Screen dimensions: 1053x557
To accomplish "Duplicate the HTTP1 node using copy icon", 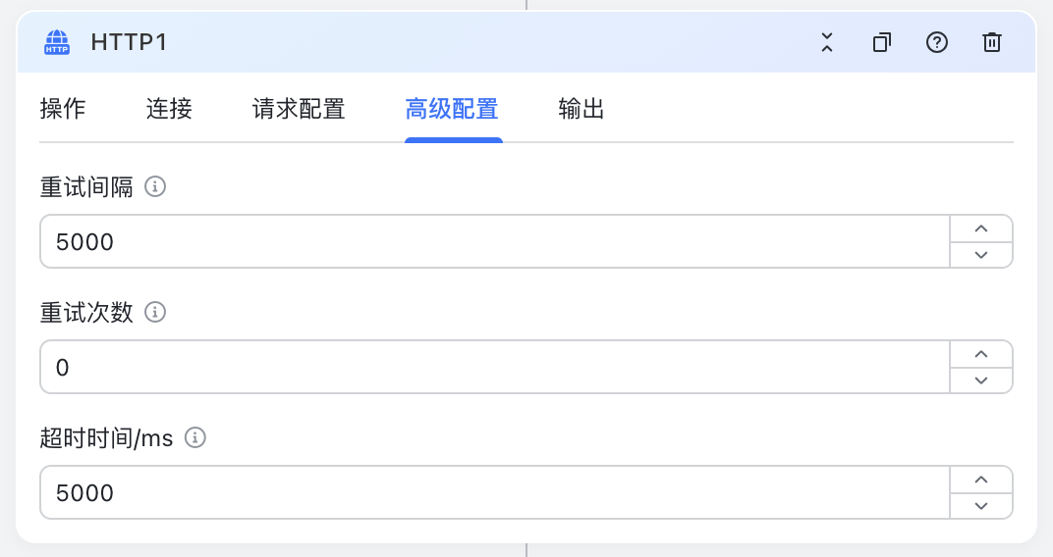I will click(882, 42).
